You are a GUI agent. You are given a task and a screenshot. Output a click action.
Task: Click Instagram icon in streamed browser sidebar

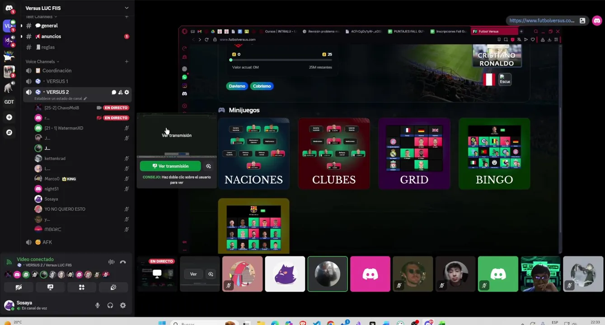coord(184,85)
